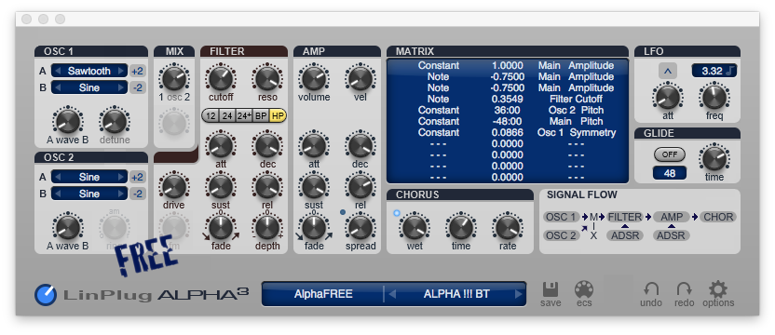The image size is (775, 335).
Task: Select the Note Filter Cutoff matrix row
Action: pos(507,99)
